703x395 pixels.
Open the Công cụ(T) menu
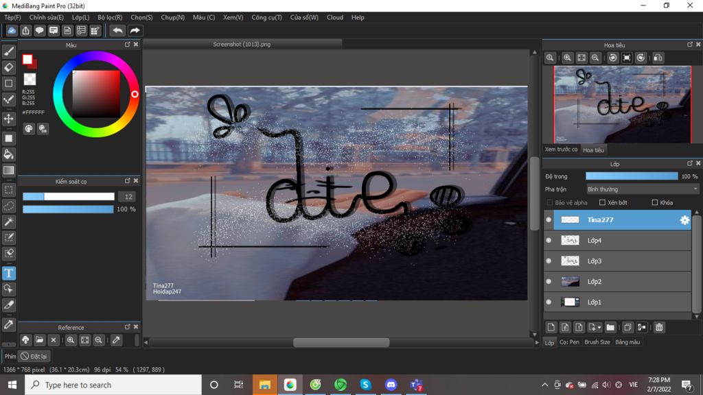[267, 17]
